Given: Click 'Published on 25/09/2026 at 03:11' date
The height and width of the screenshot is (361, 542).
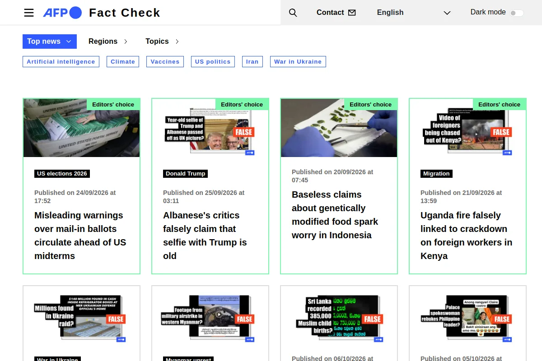Looking at the screenshot, I should tap(204, 197).
